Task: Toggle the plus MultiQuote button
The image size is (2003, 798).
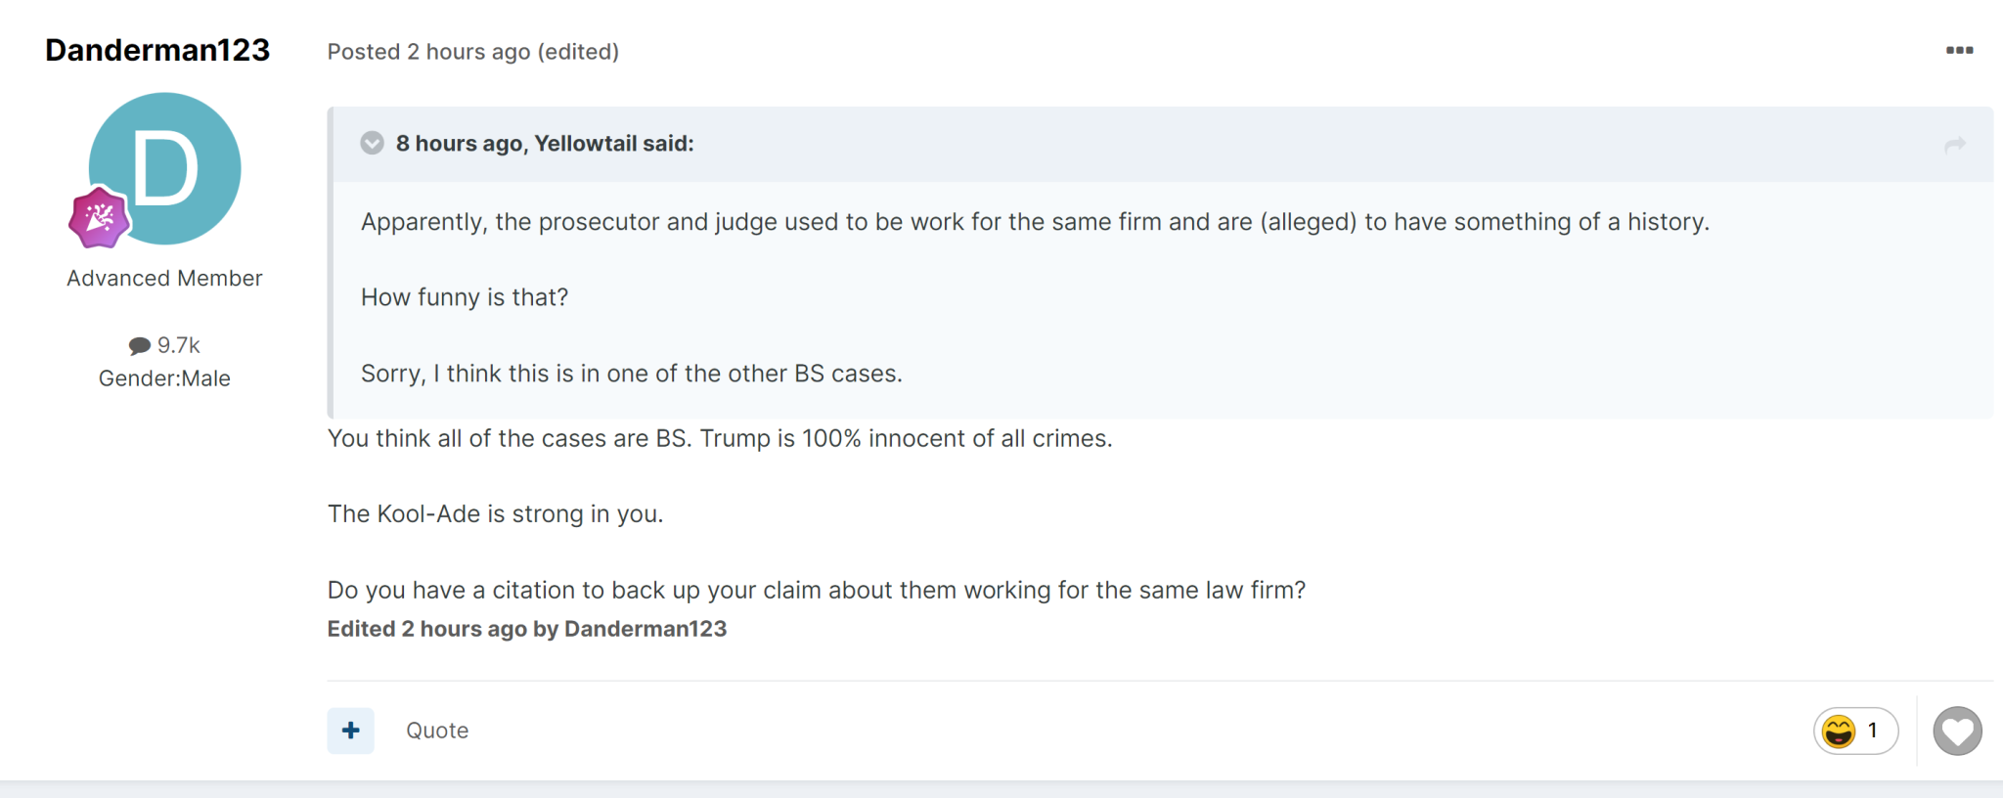Action: [351, 731]
